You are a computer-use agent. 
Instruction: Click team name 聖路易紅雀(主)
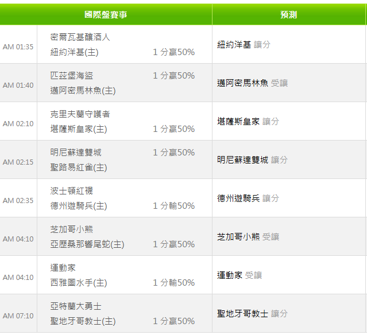[79, 167]
